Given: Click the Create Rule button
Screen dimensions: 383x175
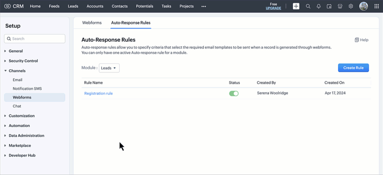Looking at the screenshot, I should 353,68.
